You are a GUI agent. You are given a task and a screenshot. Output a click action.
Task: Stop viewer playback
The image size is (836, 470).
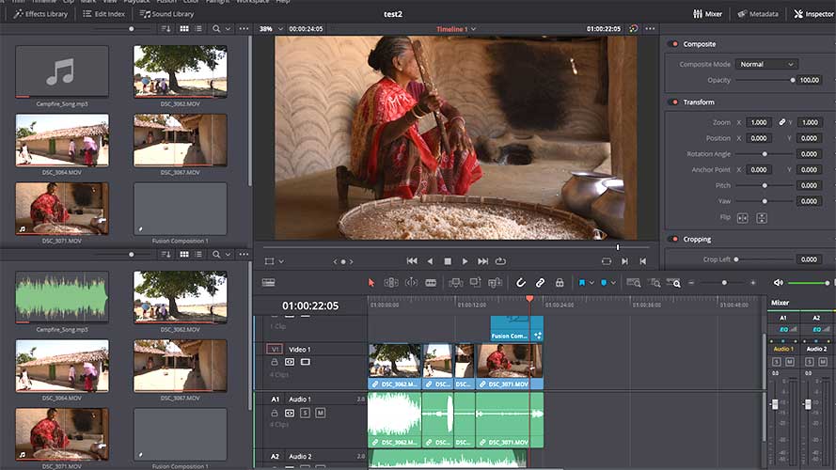pyautogui.click(x=448, y=261)
